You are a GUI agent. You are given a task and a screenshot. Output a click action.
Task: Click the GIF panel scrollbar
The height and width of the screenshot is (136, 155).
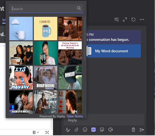point(85,39)
